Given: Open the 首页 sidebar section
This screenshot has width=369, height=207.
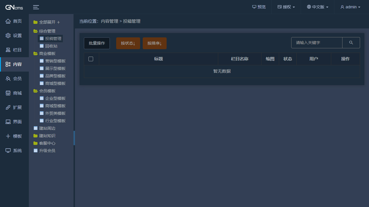Looking at the screenshot, I should [x=14, y=21].
